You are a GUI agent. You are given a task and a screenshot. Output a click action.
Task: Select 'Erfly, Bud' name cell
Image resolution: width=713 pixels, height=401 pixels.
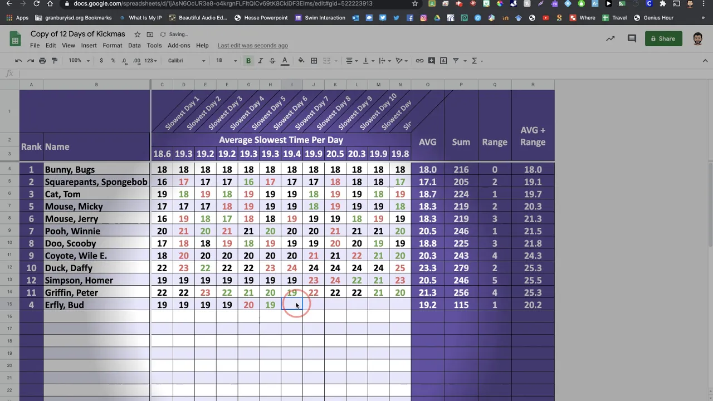[96, 305]
